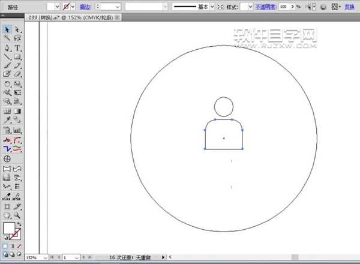The width and height of the screenshot is (360, 264).
Task: Pick the Mesh tool
Action: [x=7, y=112]
